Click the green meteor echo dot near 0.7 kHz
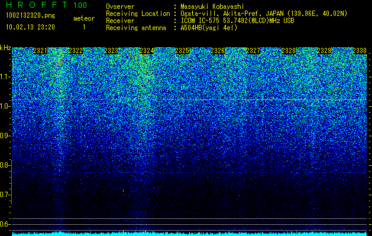 click(x=124, y=191)
